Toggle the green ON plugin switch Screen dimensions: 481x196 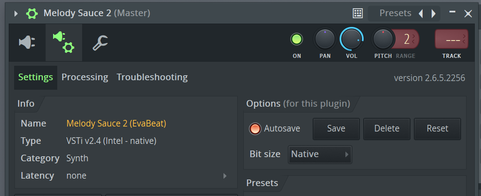pyautogui.click(x=296, y=40)
